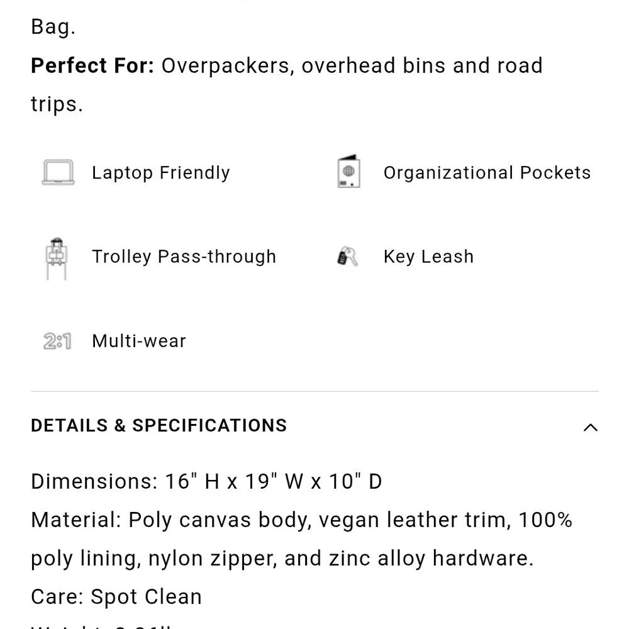
Task: Click the laptop icon
Action: pos(58,173)
